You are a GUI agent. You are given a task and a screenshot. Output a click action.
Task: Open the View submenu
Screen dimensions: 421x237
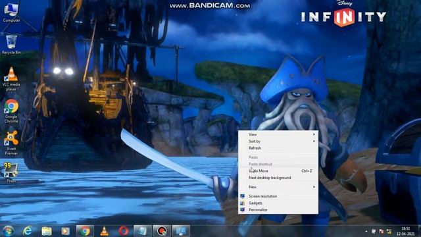click(278, 134)
